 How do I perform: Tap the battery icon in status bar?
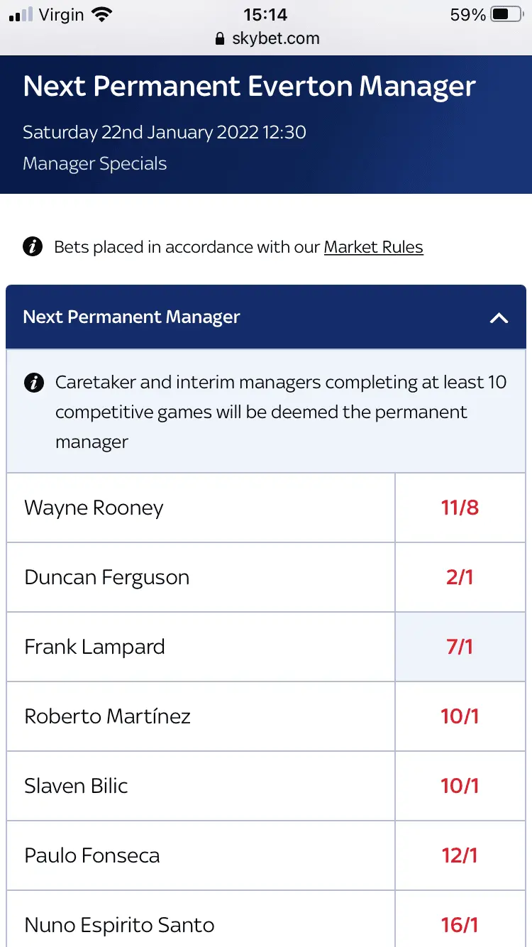coord(506,14)
